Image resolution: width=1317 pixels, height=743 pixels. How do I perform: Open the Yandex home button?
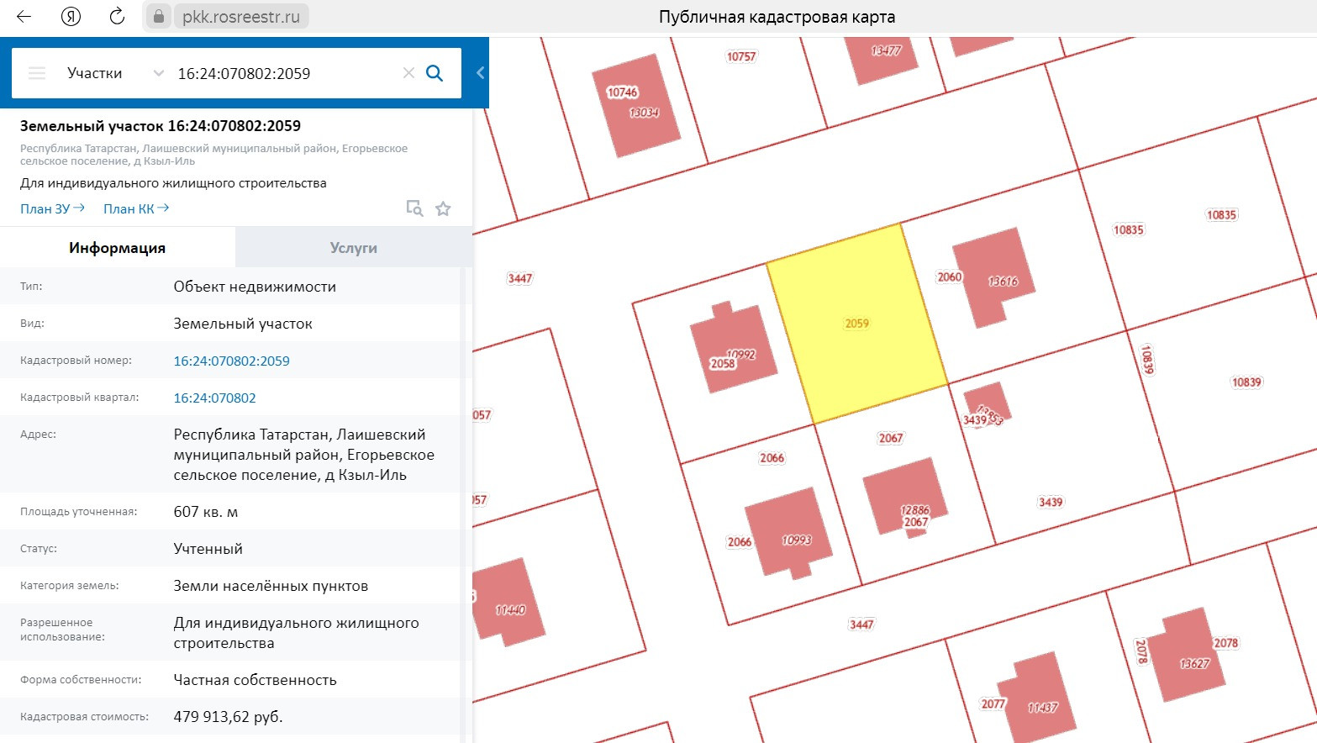71,17
